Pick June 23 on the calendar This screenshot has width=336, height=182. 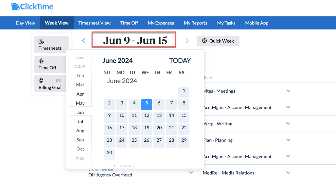click(x=109, y=142)
